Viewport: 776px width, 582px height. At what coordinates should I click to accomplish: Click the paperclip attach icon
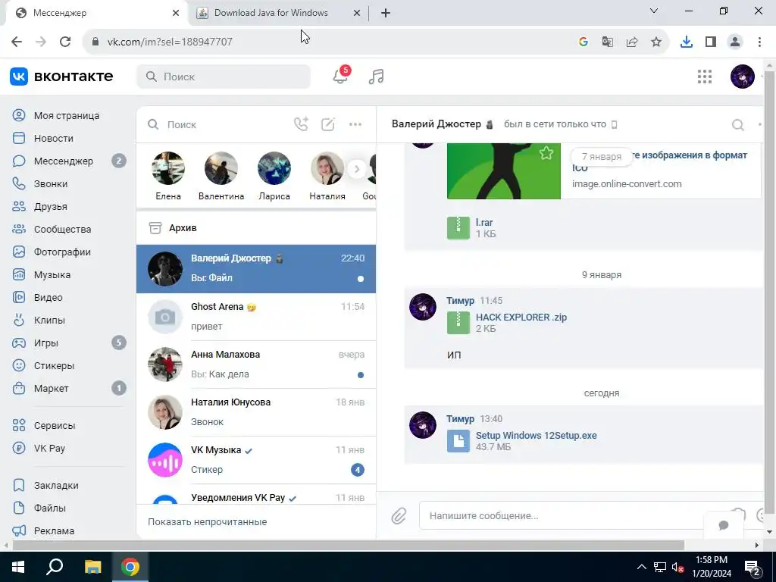(399, 515)
